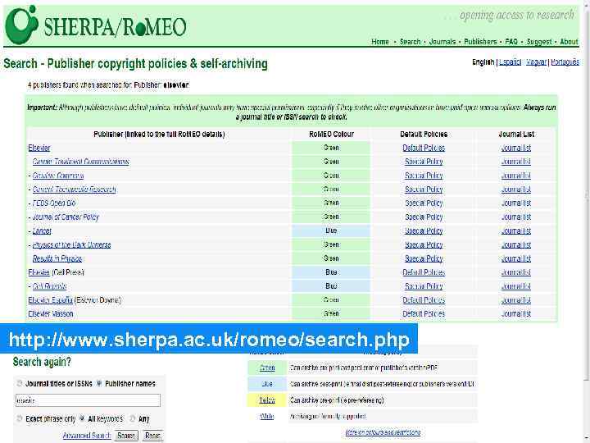This screenshot has height=443, width=590.
Task: Open the Blue colour legend link
Action: point(267,384)
